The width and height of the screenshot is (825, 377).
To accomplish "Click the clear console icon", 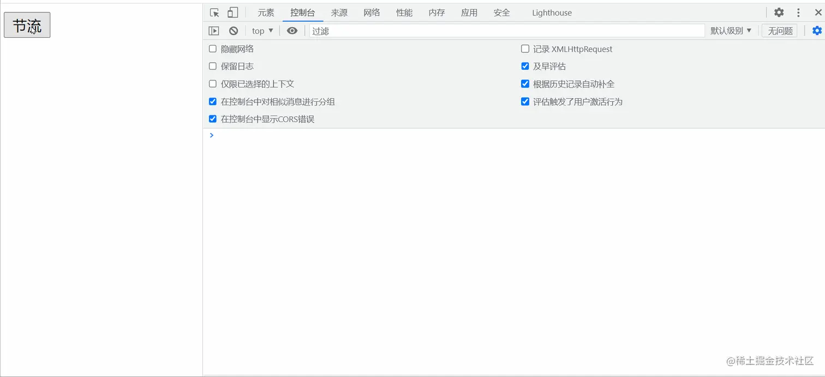I will pos(234,31).
